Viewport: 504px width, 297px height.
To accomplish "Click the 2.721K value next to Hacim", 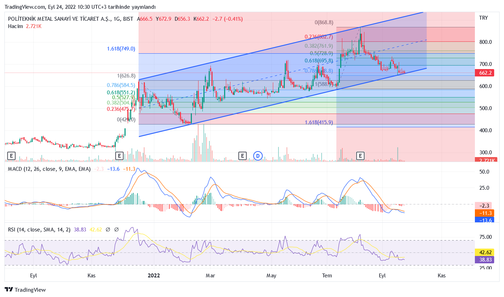I will tap(34, 26).
